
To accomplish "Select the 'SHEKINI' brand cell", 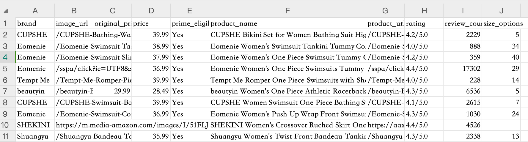I will click(x=35, y=125).
